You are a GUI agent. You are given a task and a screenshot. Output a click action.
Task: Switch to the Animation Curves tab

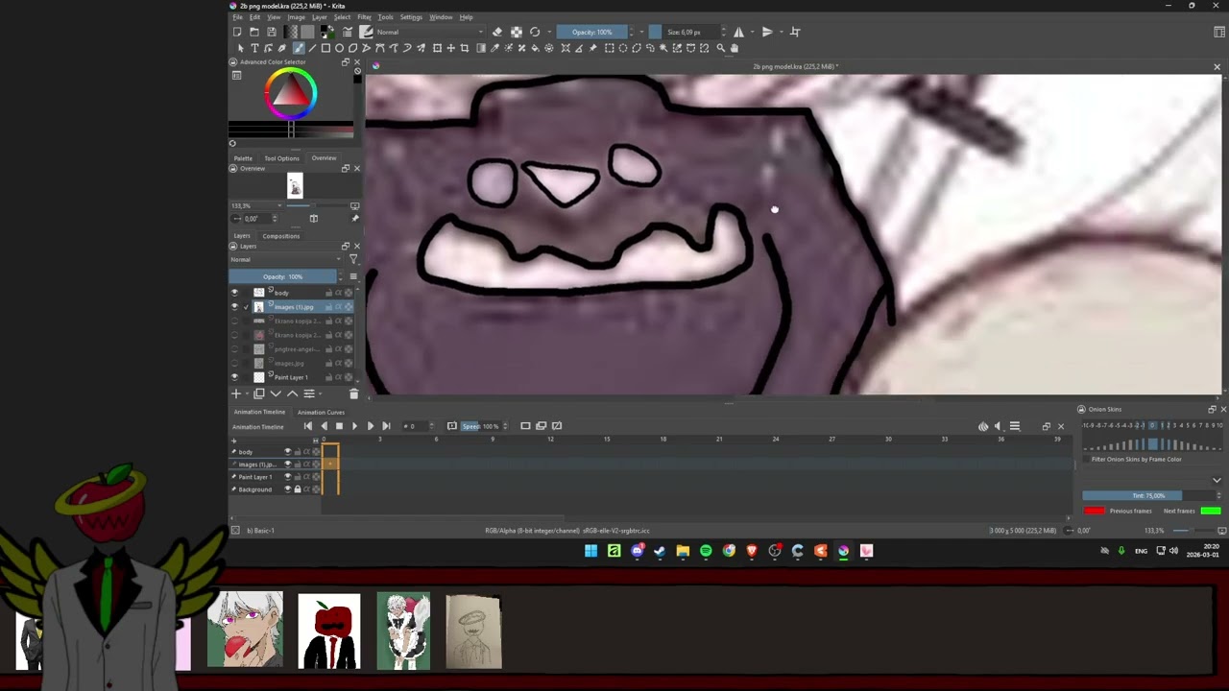tap(321, 412)
